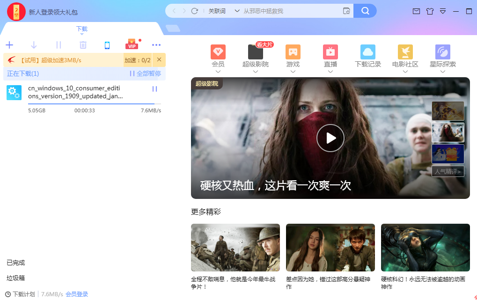Expand the chevron under 游戏
This screenshot has height=300, width=477.
(293, 72)
